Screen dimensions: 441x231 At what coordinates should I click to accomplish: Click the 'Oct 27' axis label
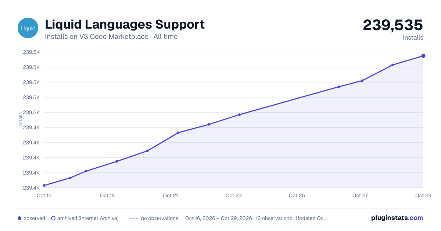pos(360,195)
